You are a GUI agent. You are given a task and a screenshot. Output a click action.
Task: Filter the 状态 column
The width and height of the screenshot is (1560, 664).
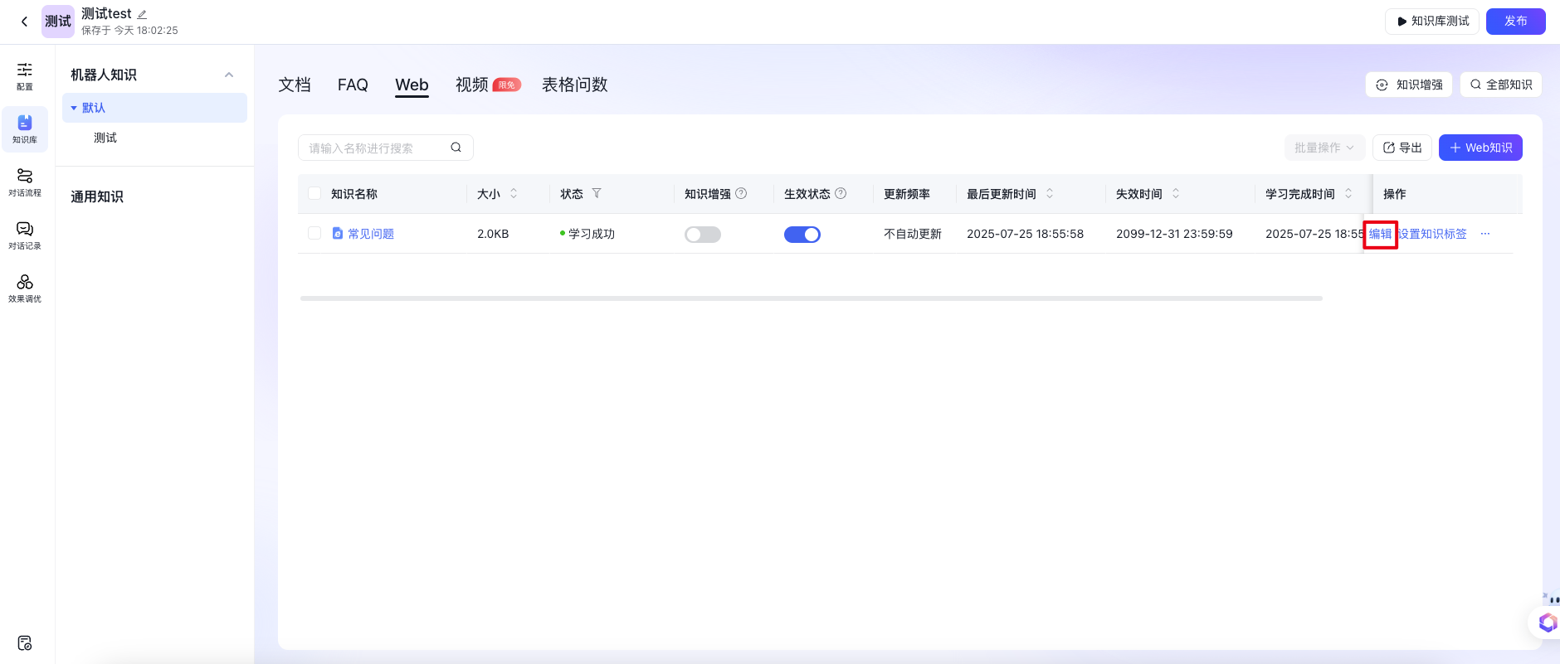597,193
